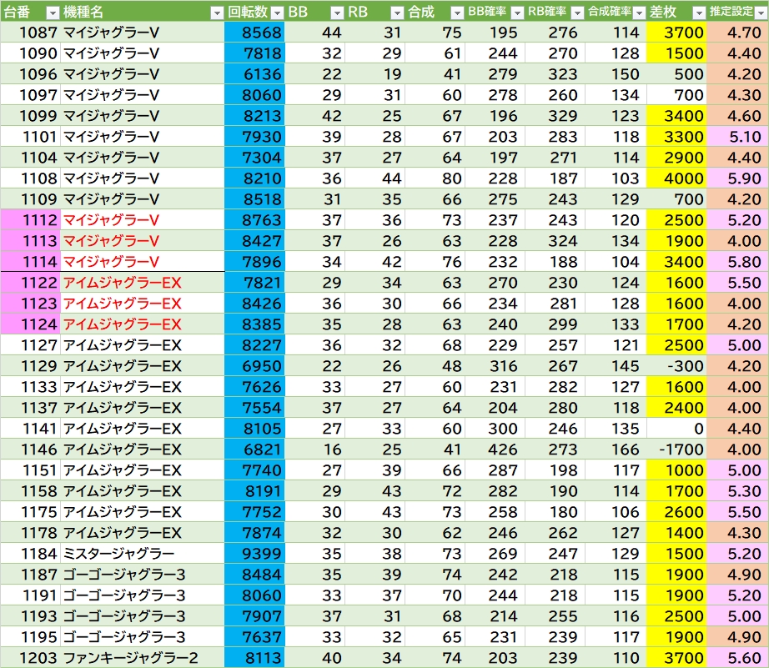Open the 推定設定 column filter dropdown
The width and height of the screenshot is (769, 668).
(760, 12)
